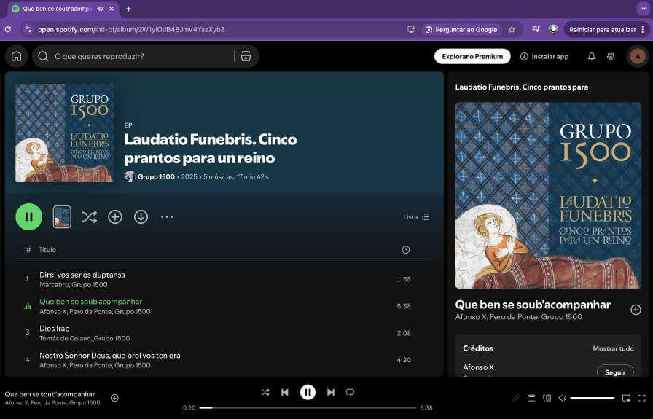This screenshot has height=419, width=653.
Task: Reload the page in browser
Action: [x=7, y=29]
